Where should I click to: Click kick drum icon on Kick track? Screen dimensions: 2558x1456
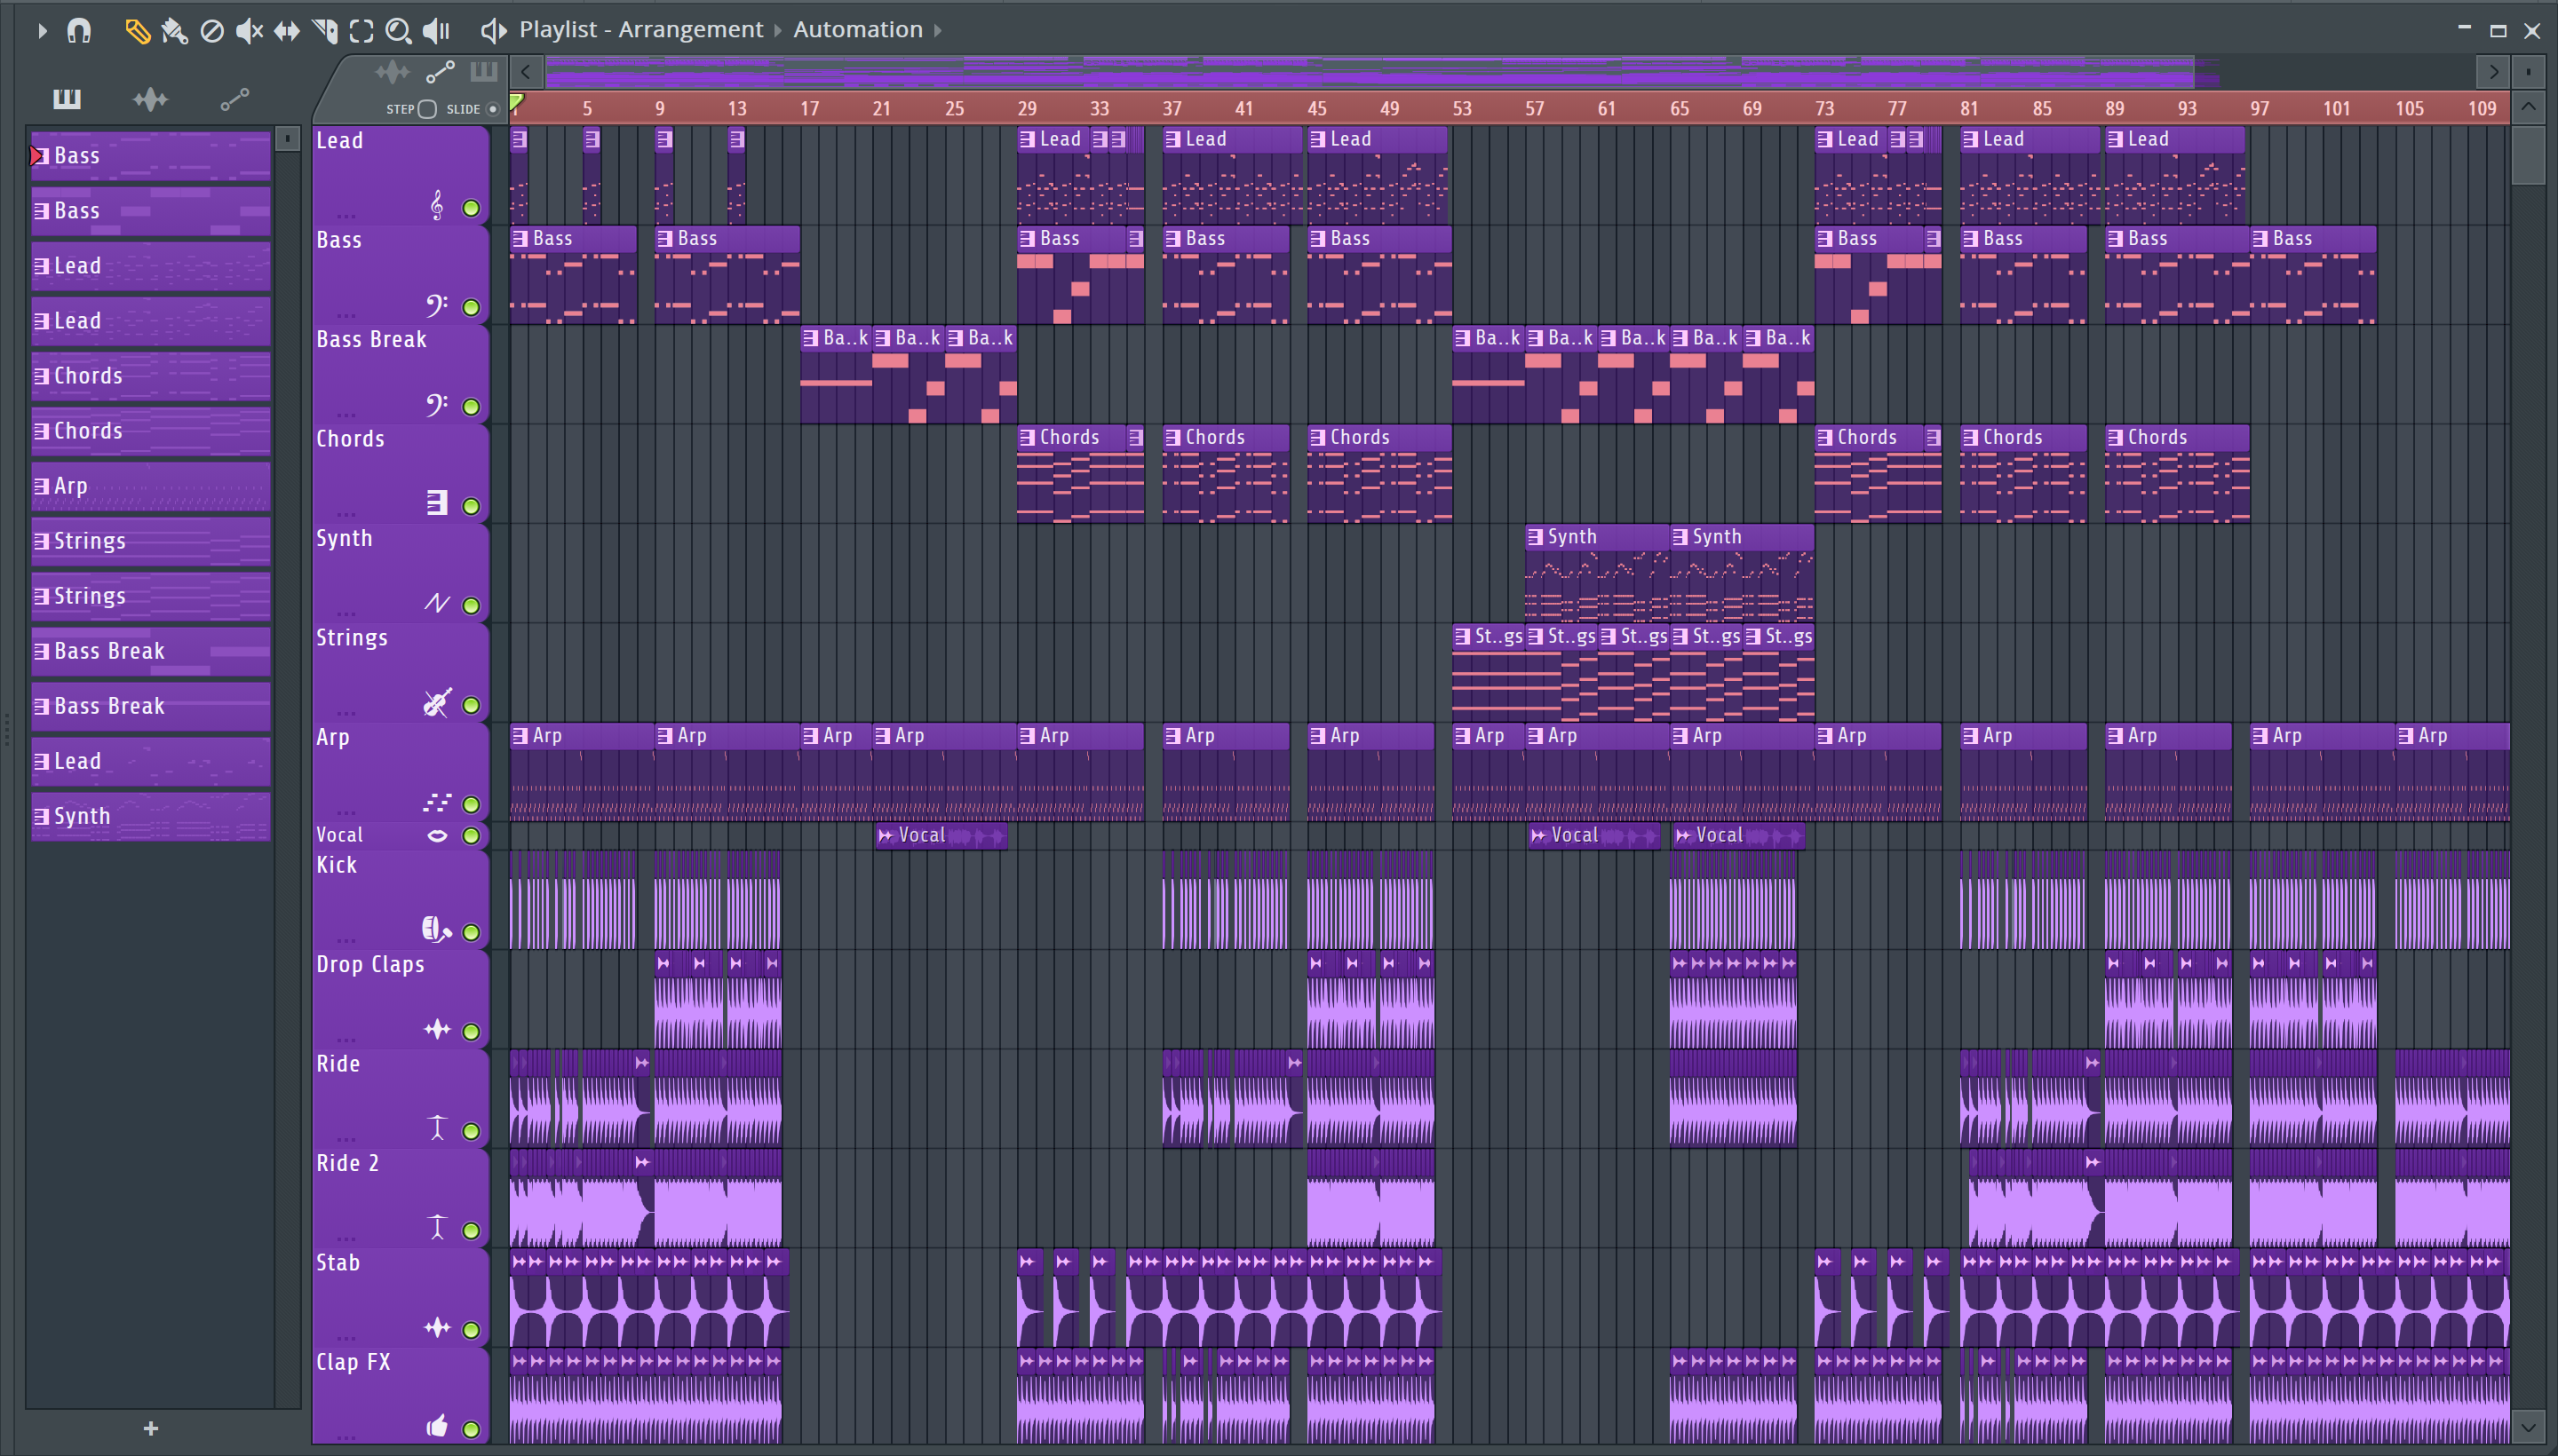[436, 929]
